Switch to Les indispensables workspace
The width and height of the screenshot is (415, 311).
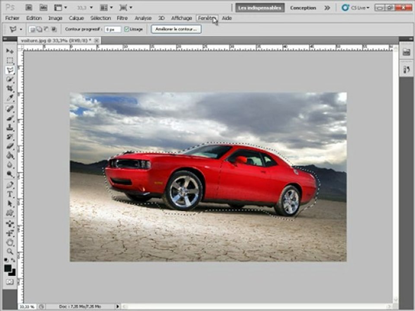click(x=260, y=7)
